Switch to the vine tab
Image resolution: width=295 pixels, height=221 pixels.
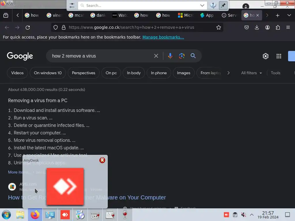pos(54,15)
